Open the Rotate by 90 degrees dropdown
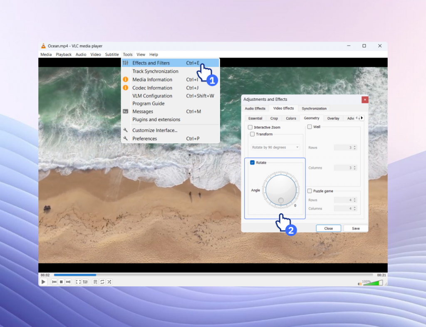 pyautogui.click(x=275, y=147)
